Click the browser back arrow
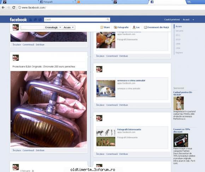Viewport: 205px width, 172px height. tap(3, 7)
